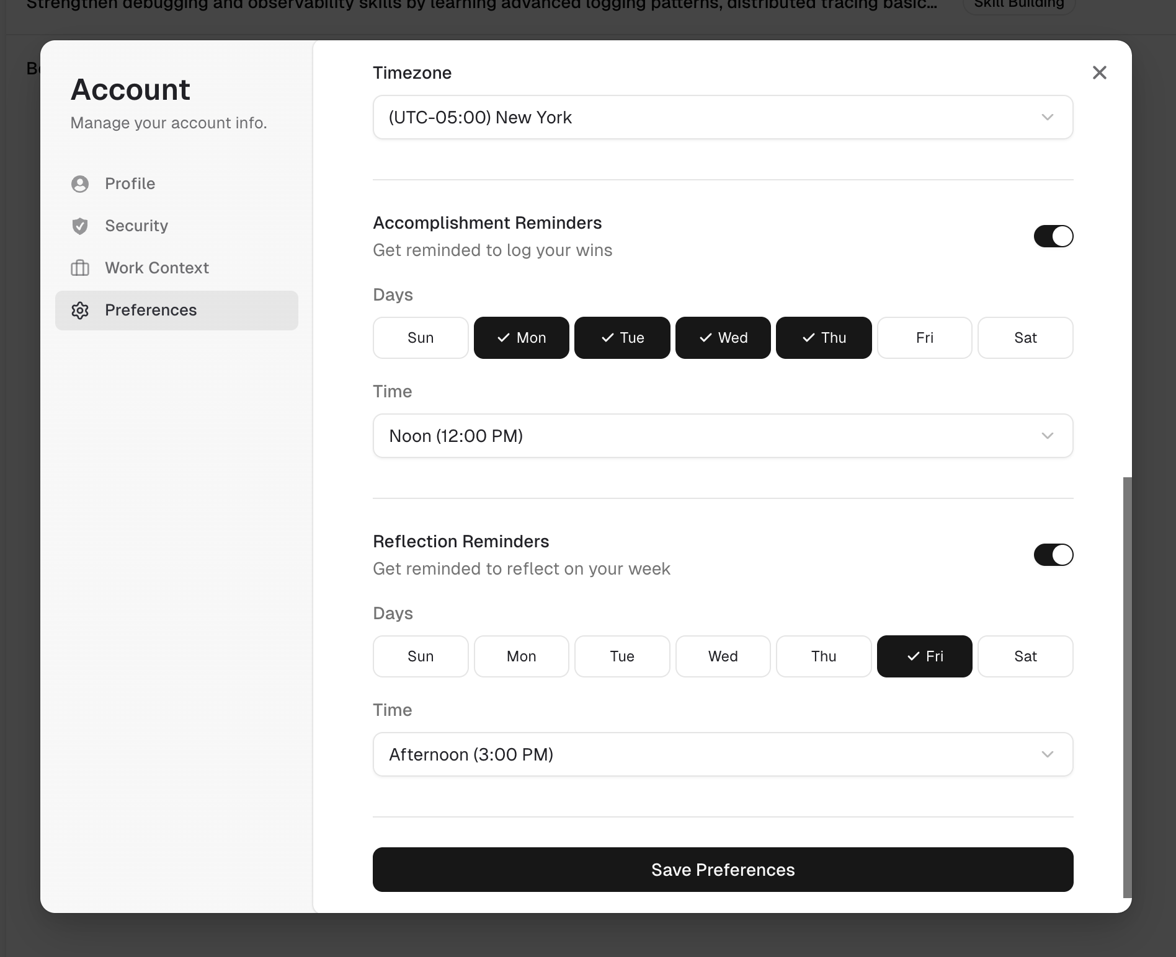Disable the Accomplishment Reminders toggle
The height and width of the screenshot is (957, 1176).
[x=1053, y=236]
